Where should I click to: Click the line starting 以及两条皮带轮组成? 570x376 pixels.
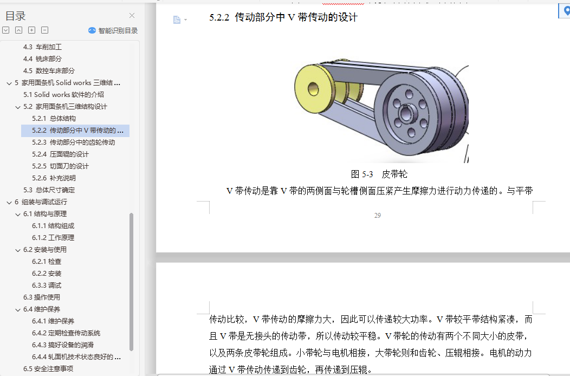371,353
